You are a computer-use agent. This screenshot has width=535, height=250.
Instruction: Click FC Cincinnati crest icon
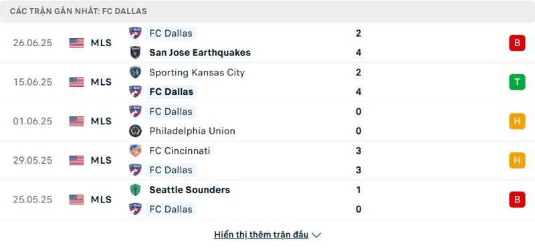coord(135,150)
